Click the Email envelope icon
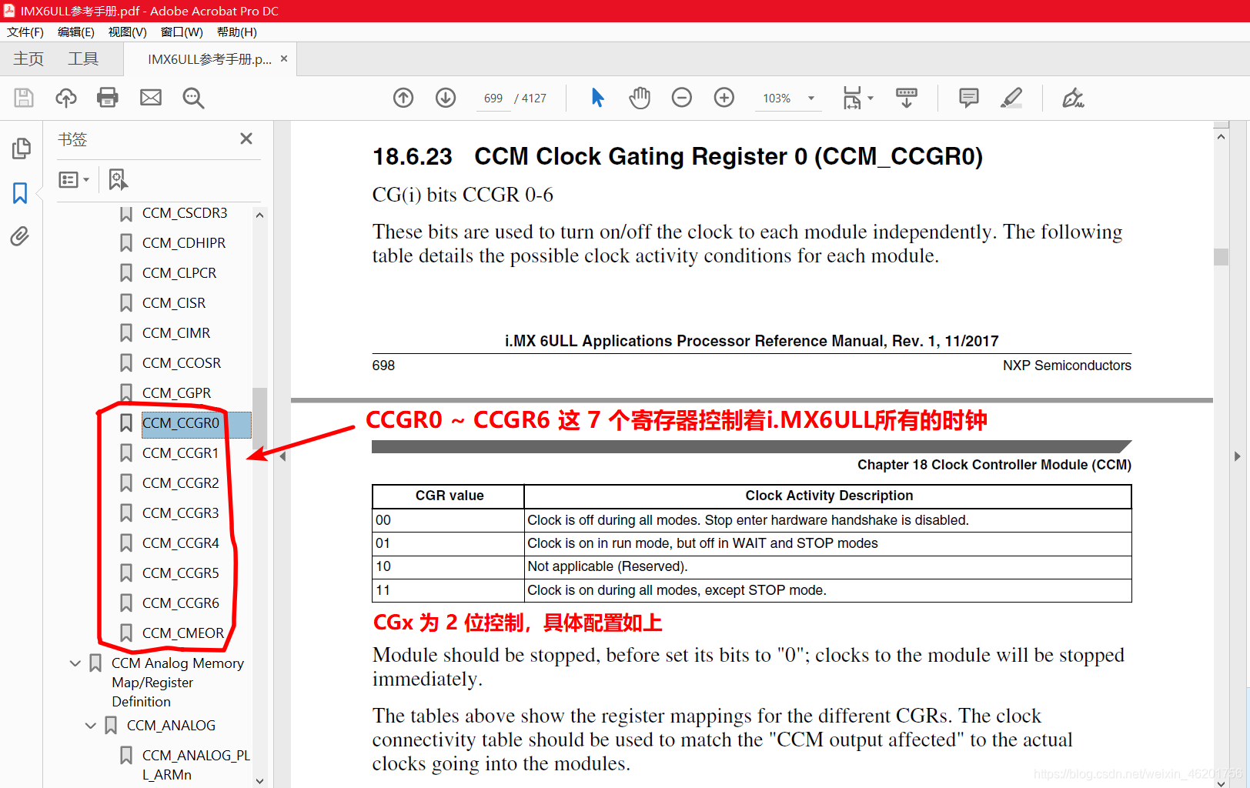1250x788 pixels. [151, 98]
